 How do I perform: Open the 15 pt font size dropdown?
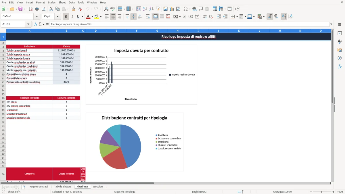[x=58, y=17]
